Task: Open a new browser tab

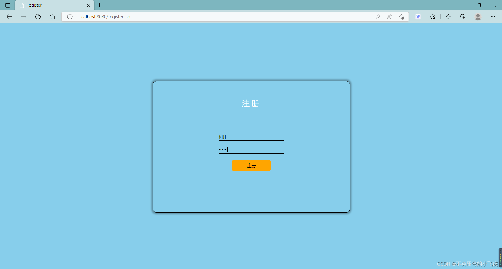Action: (x=100, y=5)
